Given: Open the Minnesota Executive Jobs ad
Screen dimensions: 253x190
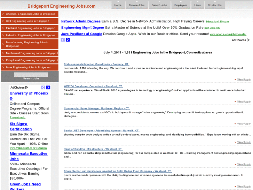Looking at the screenshot, I should coord(29,156).
